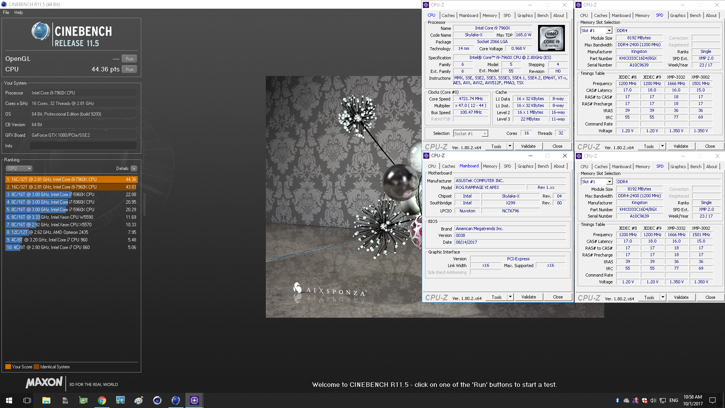This screenshot has height=408, width=725.
Task: Click Close in the Mainboard window
Action: pos(558,297)
